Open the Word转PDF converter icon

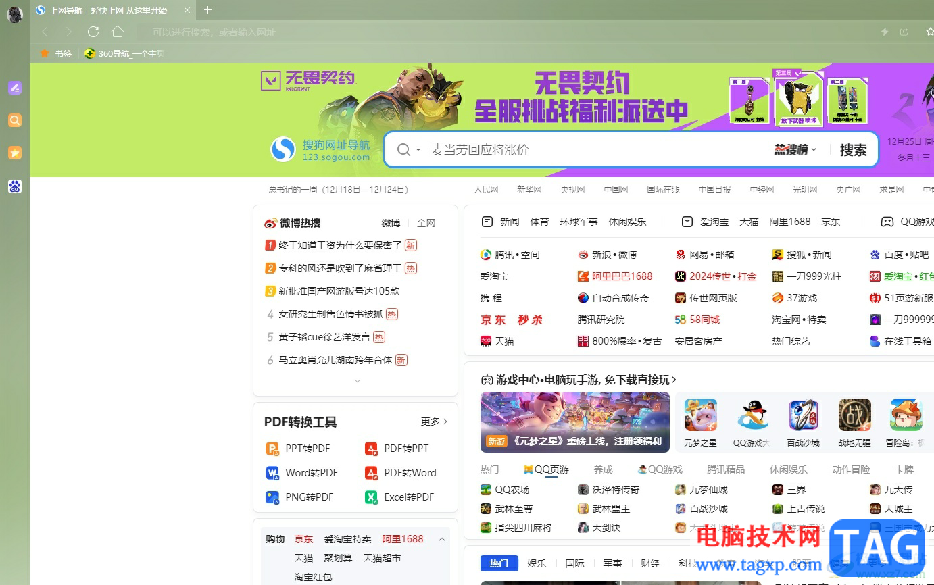[272, 473]
